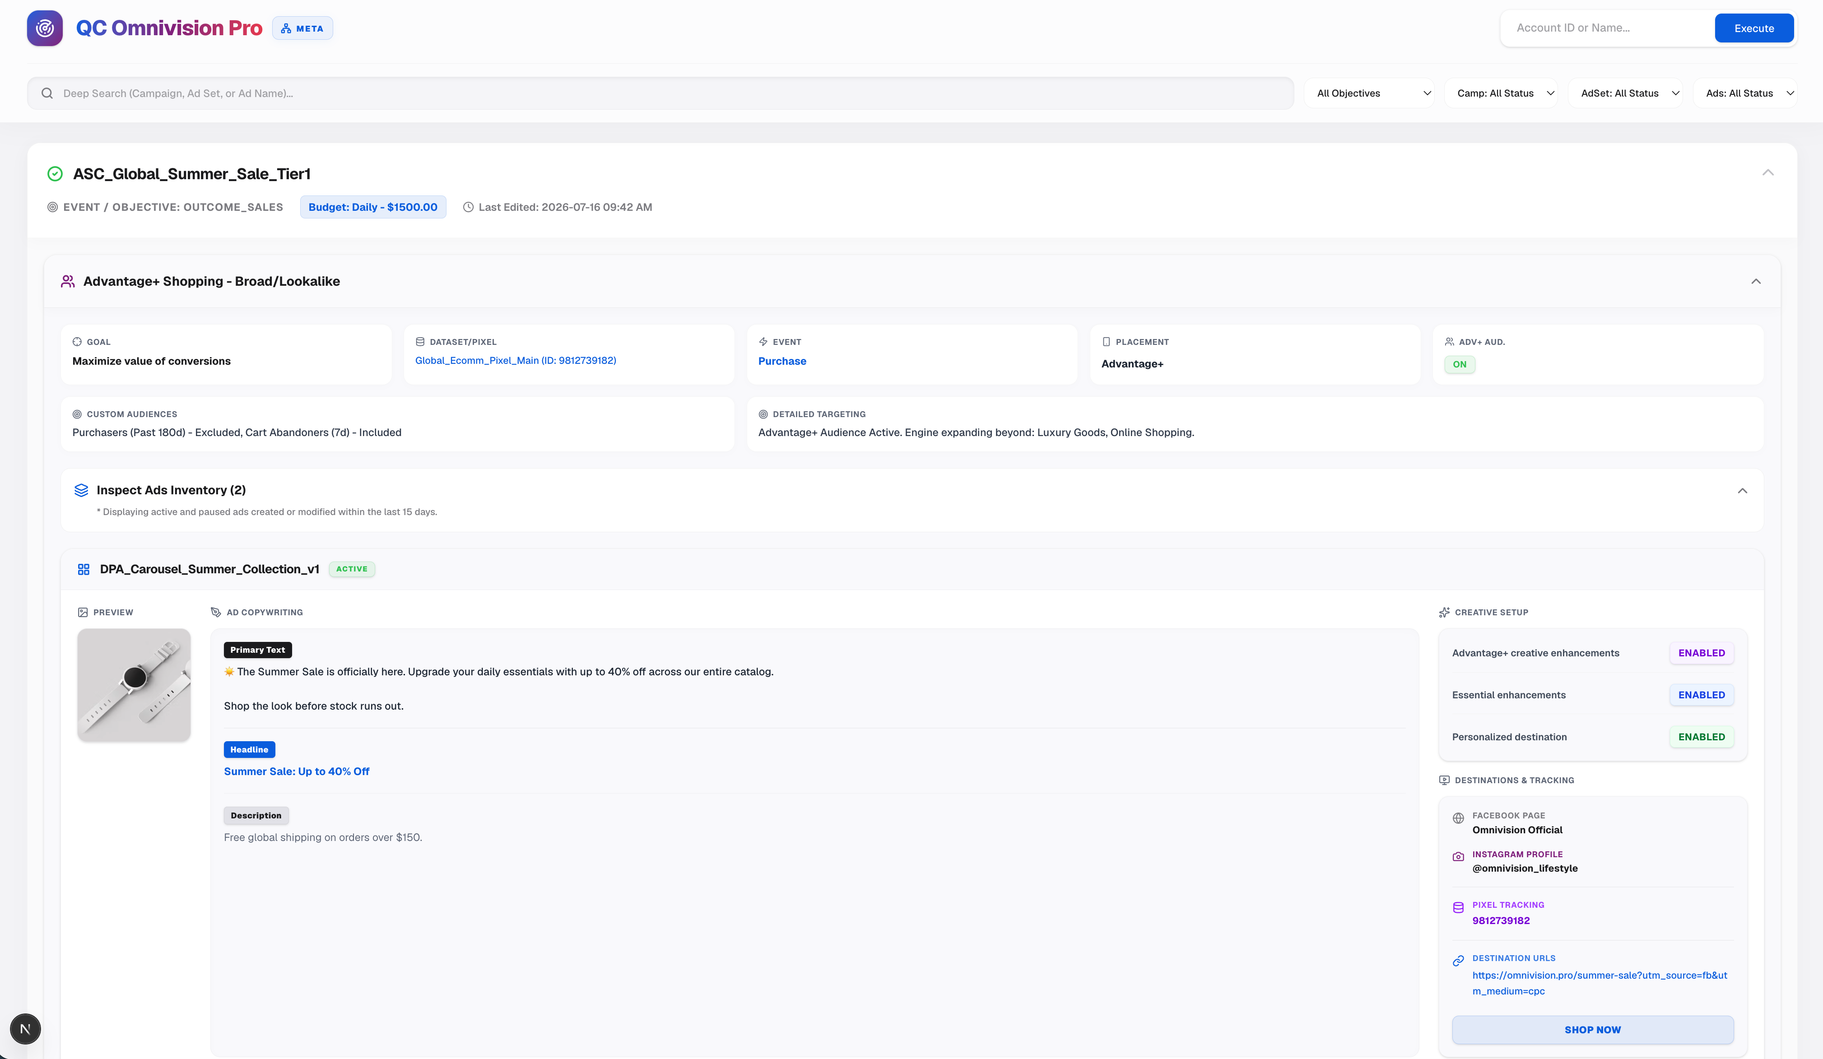Click the PREVIEW image icon
1823x1059 pixels.
click(83, 612)
